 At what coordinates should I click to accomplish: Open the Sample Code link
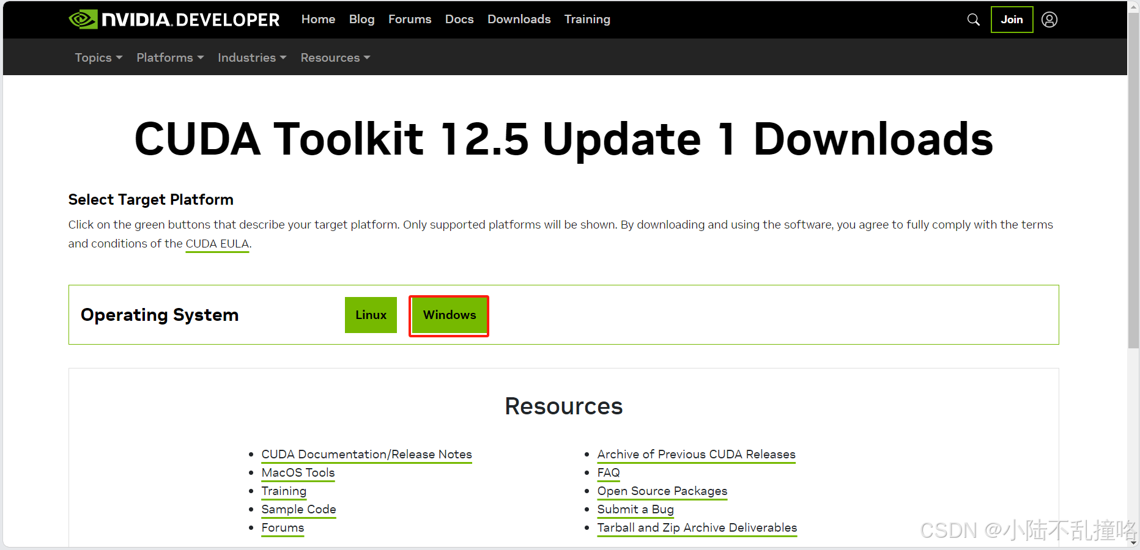[x=298, y=510]
